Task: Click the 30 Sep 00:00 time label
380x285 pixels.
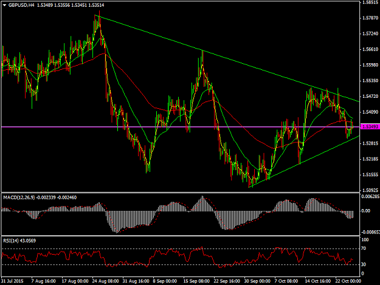Action: pyautogui.click(x=257, y=281)
